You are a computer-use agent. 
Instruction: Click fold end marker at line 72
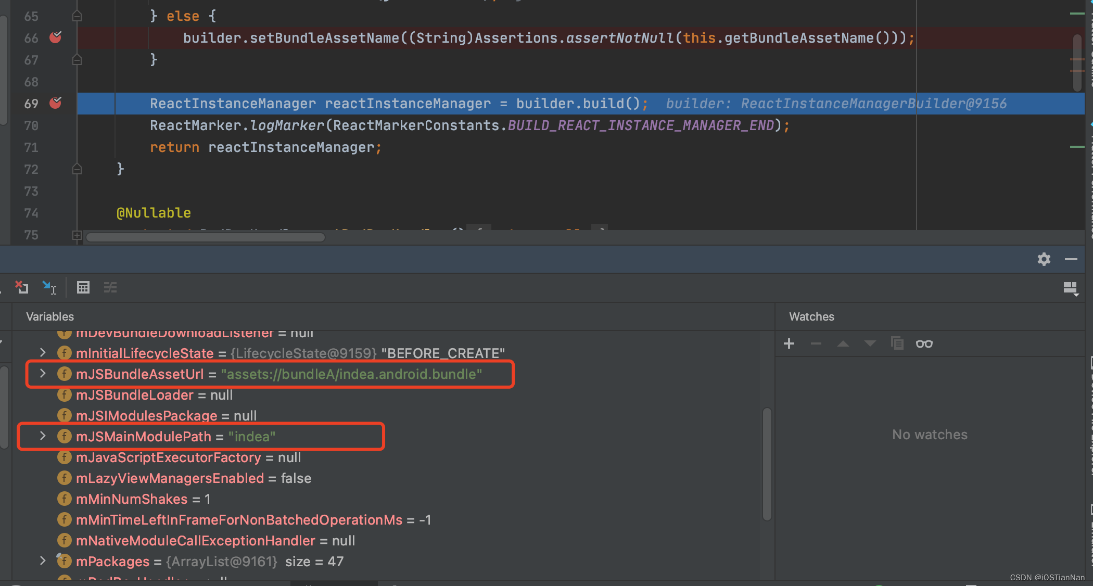click(x=77, y=169)
